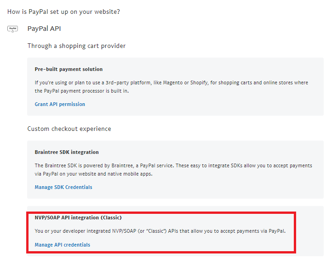Click 'Custom checkout experience' subheading
This screenshot has height=259, width=326.
pos(69,129)
